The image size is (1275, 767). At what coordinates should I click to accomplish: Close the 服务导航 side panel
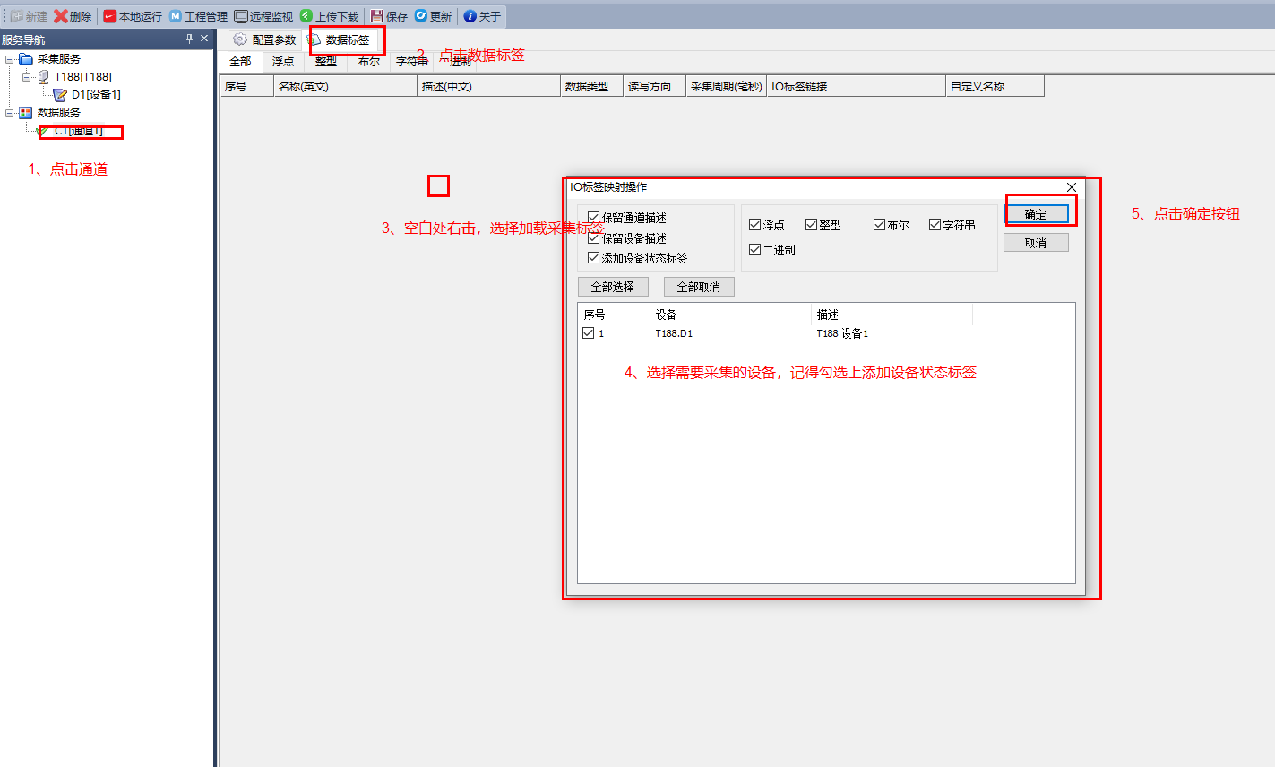(204, 39)
